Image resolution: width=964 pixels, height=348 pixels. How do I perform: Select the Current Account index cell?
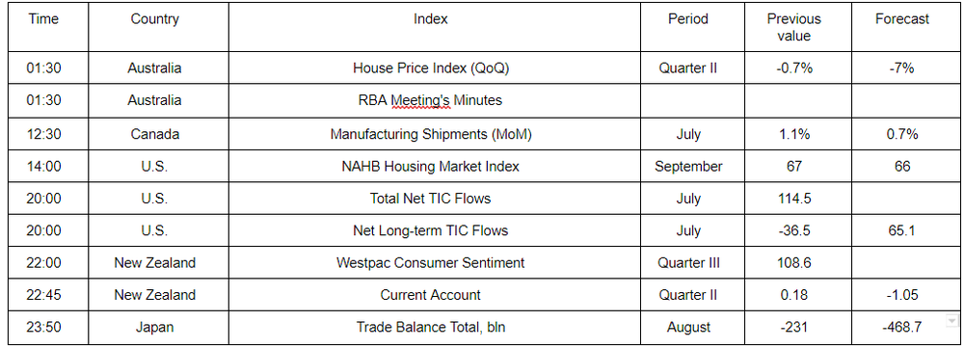pos(435,295)
